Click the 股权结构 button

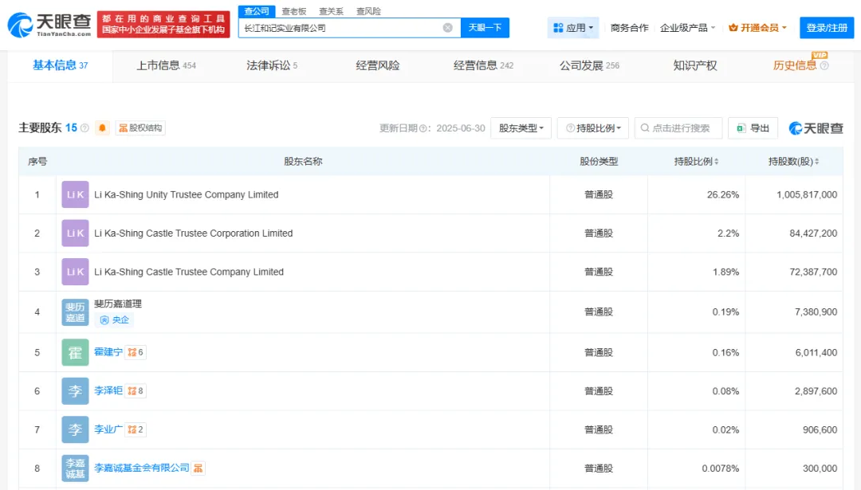coord(140,127)
